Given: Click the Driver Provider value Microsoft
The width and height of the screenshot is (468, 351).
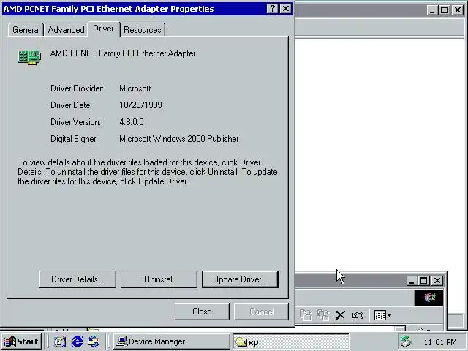Looking at the screenshot, I should 135,88.
